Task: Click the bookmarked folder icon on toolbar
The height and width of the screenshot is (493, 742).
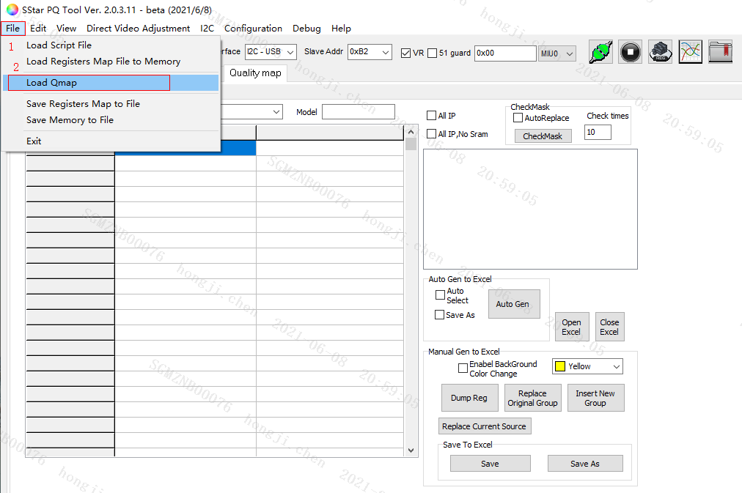Action: (x=719, y=51)
